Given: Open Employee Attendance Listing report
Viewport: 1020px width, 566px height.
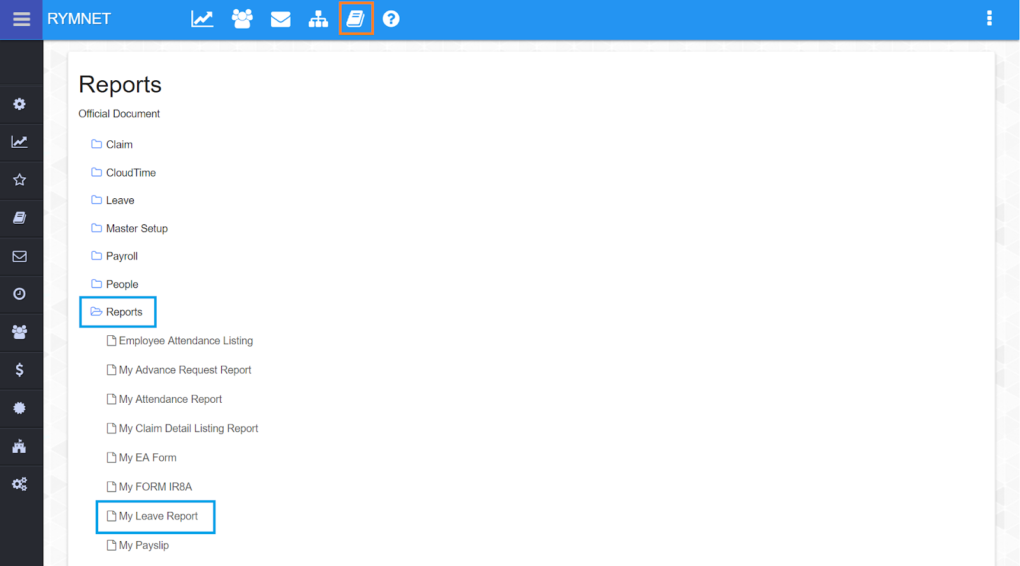Looking at the screenshot, I should tap(186, 341).
